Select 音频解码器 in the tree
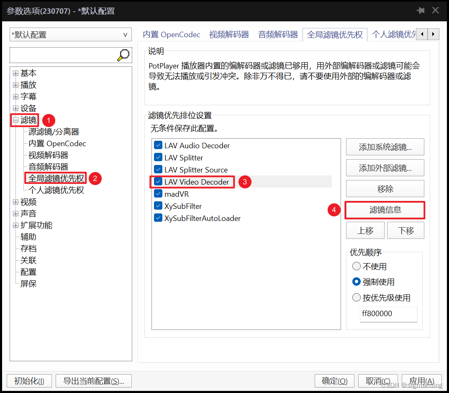 coord(48,167)
